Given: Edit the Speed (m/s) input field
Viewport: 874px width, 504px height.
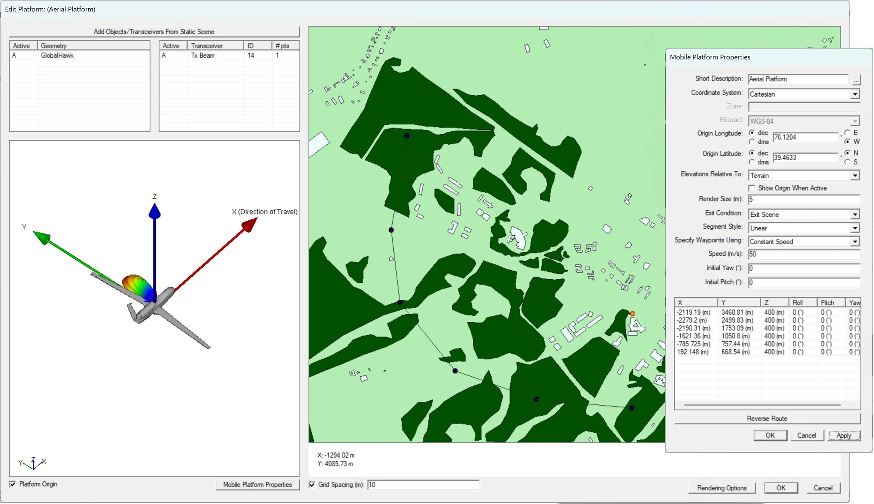Looking at the screenshot, I should [803, 254].
